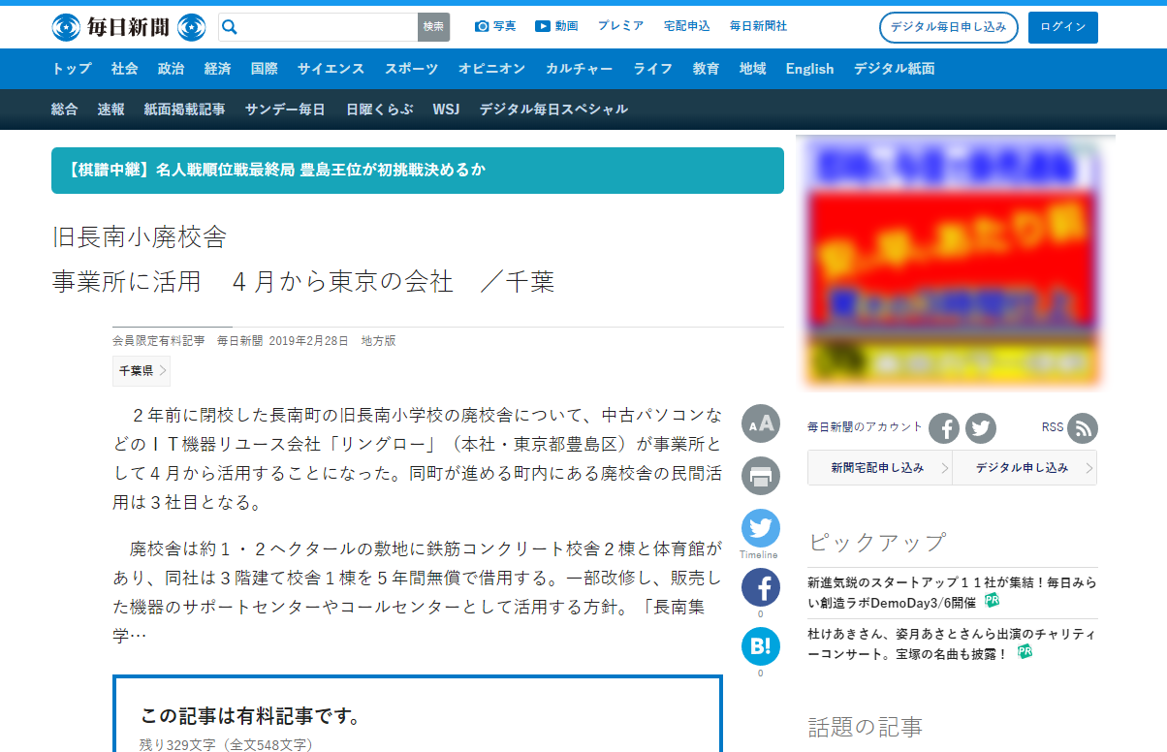The image size is (1167, 752).
Task: Click the デジタル毎日申し込み button
Action: [x=948, y=27]
